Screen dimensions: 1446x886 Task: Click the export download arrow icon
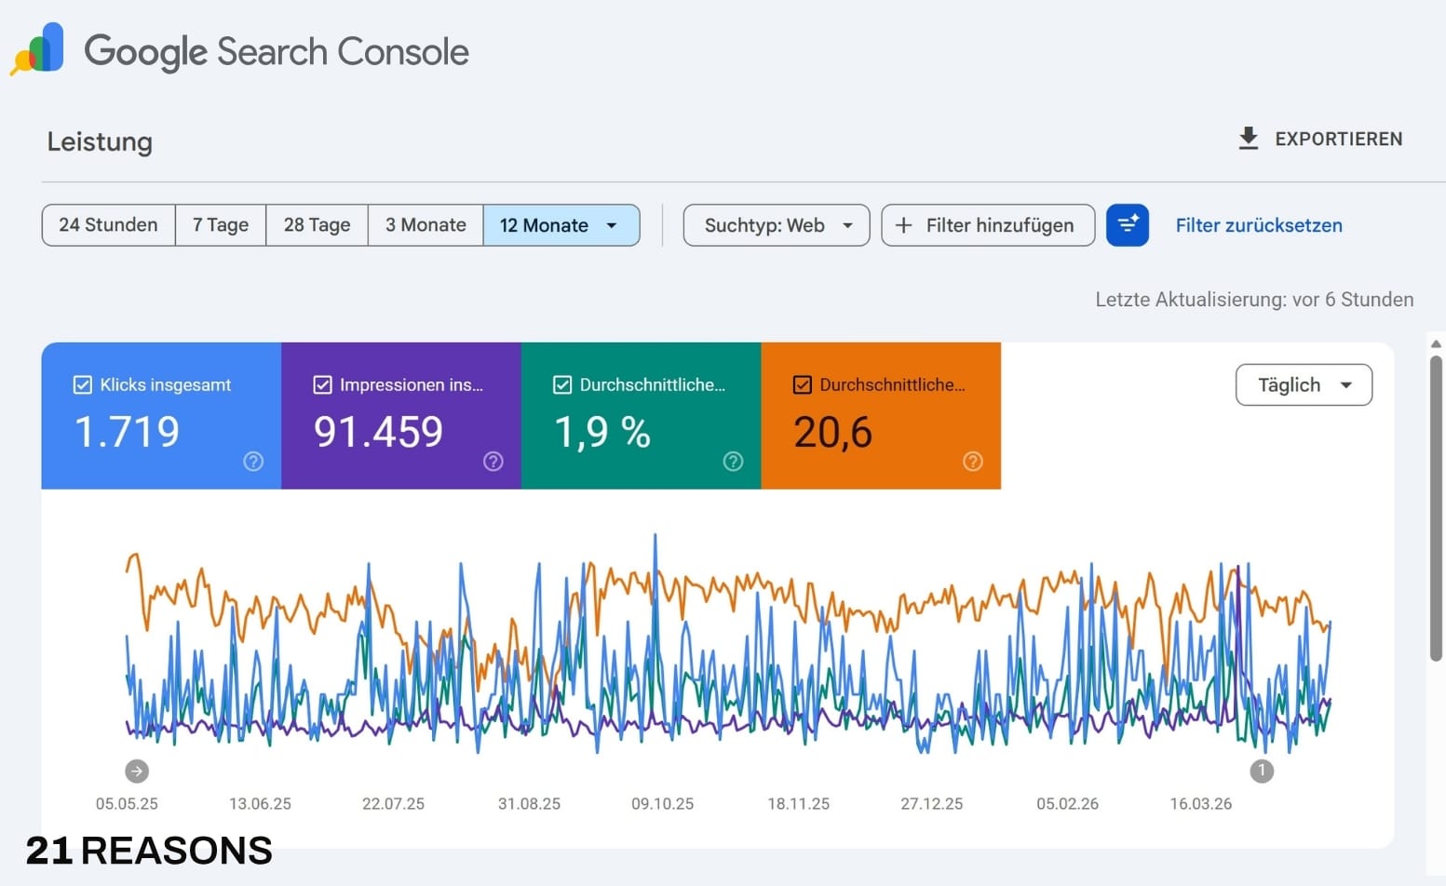click(x=1249, y=139)
